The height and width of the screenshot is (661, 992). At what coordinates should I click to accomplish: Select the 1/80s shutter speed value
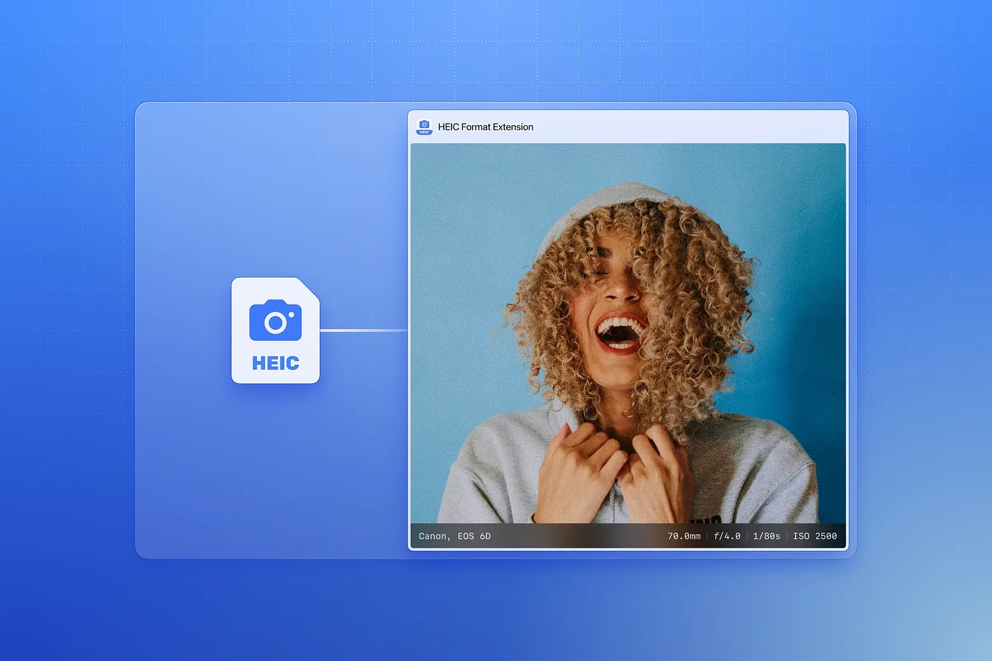[766, 536]
